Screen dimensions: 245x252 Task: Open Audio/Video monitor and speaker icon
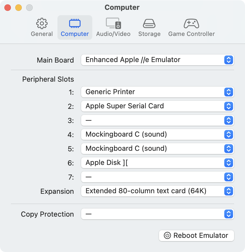(113, 23)
